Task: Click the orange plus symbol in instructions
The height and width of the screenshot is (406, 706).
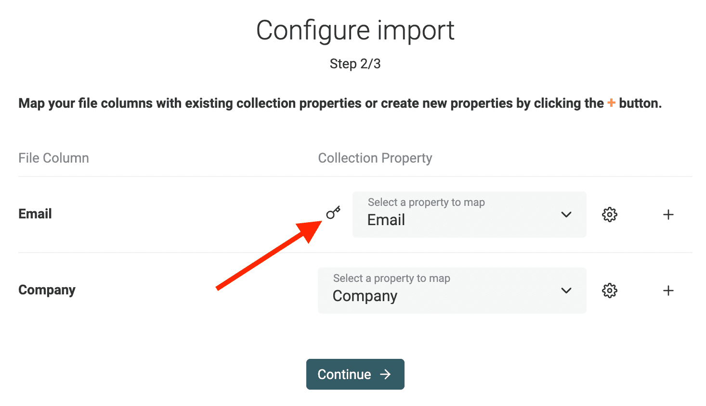Action: [x=611, y=103]
